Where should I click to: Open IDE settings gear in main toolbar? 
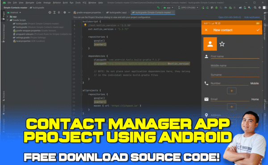[x=260, y=8]
